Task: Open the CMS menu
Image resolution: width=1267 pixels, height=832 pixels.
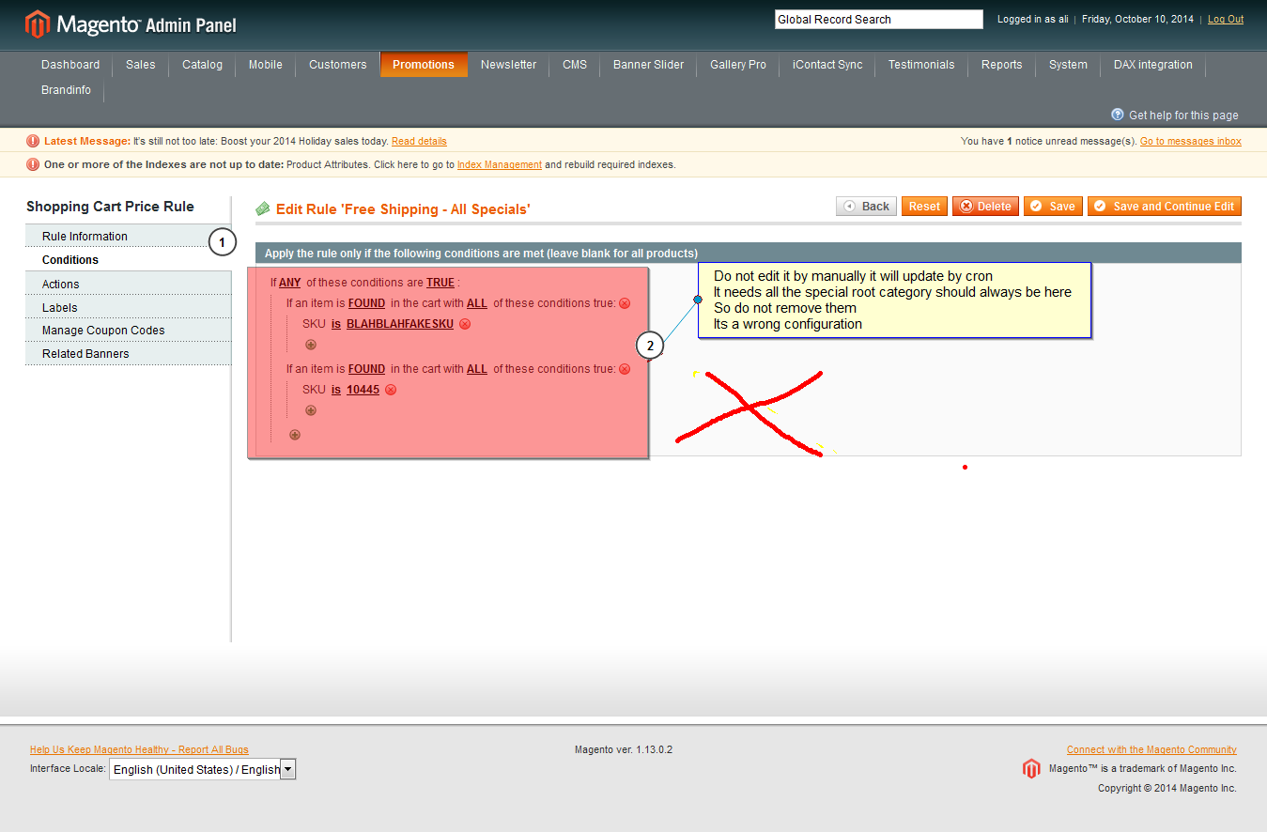Action: tap(575, 65)
